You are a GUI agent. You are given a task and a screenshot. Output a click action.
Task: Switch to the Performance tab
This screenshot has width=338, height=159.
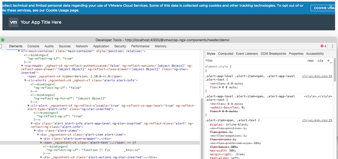point(140,46)
